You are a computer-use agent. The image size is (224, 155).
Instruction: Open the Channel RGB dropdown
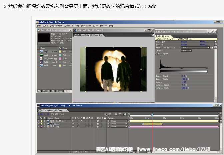click(x=186, y=51)
